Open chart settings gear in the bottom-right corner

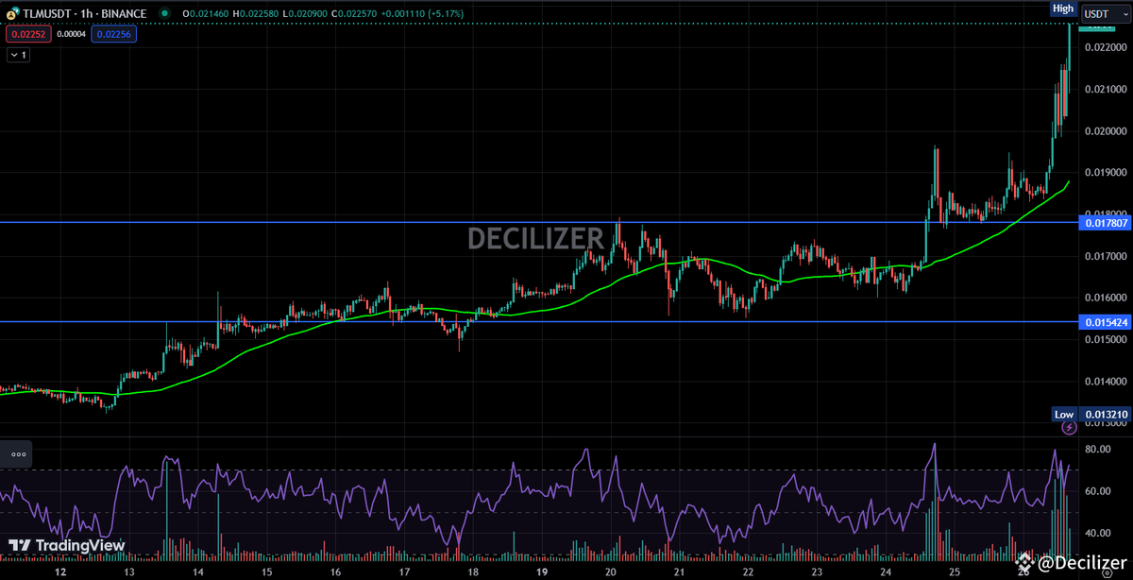coord(1107,571)
